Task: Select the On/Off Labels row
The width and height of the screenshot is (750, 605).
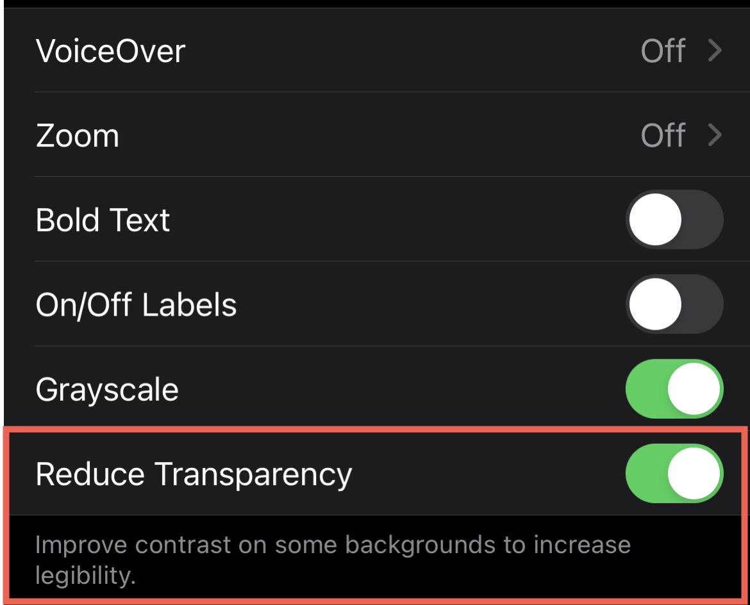Action: 136,304
